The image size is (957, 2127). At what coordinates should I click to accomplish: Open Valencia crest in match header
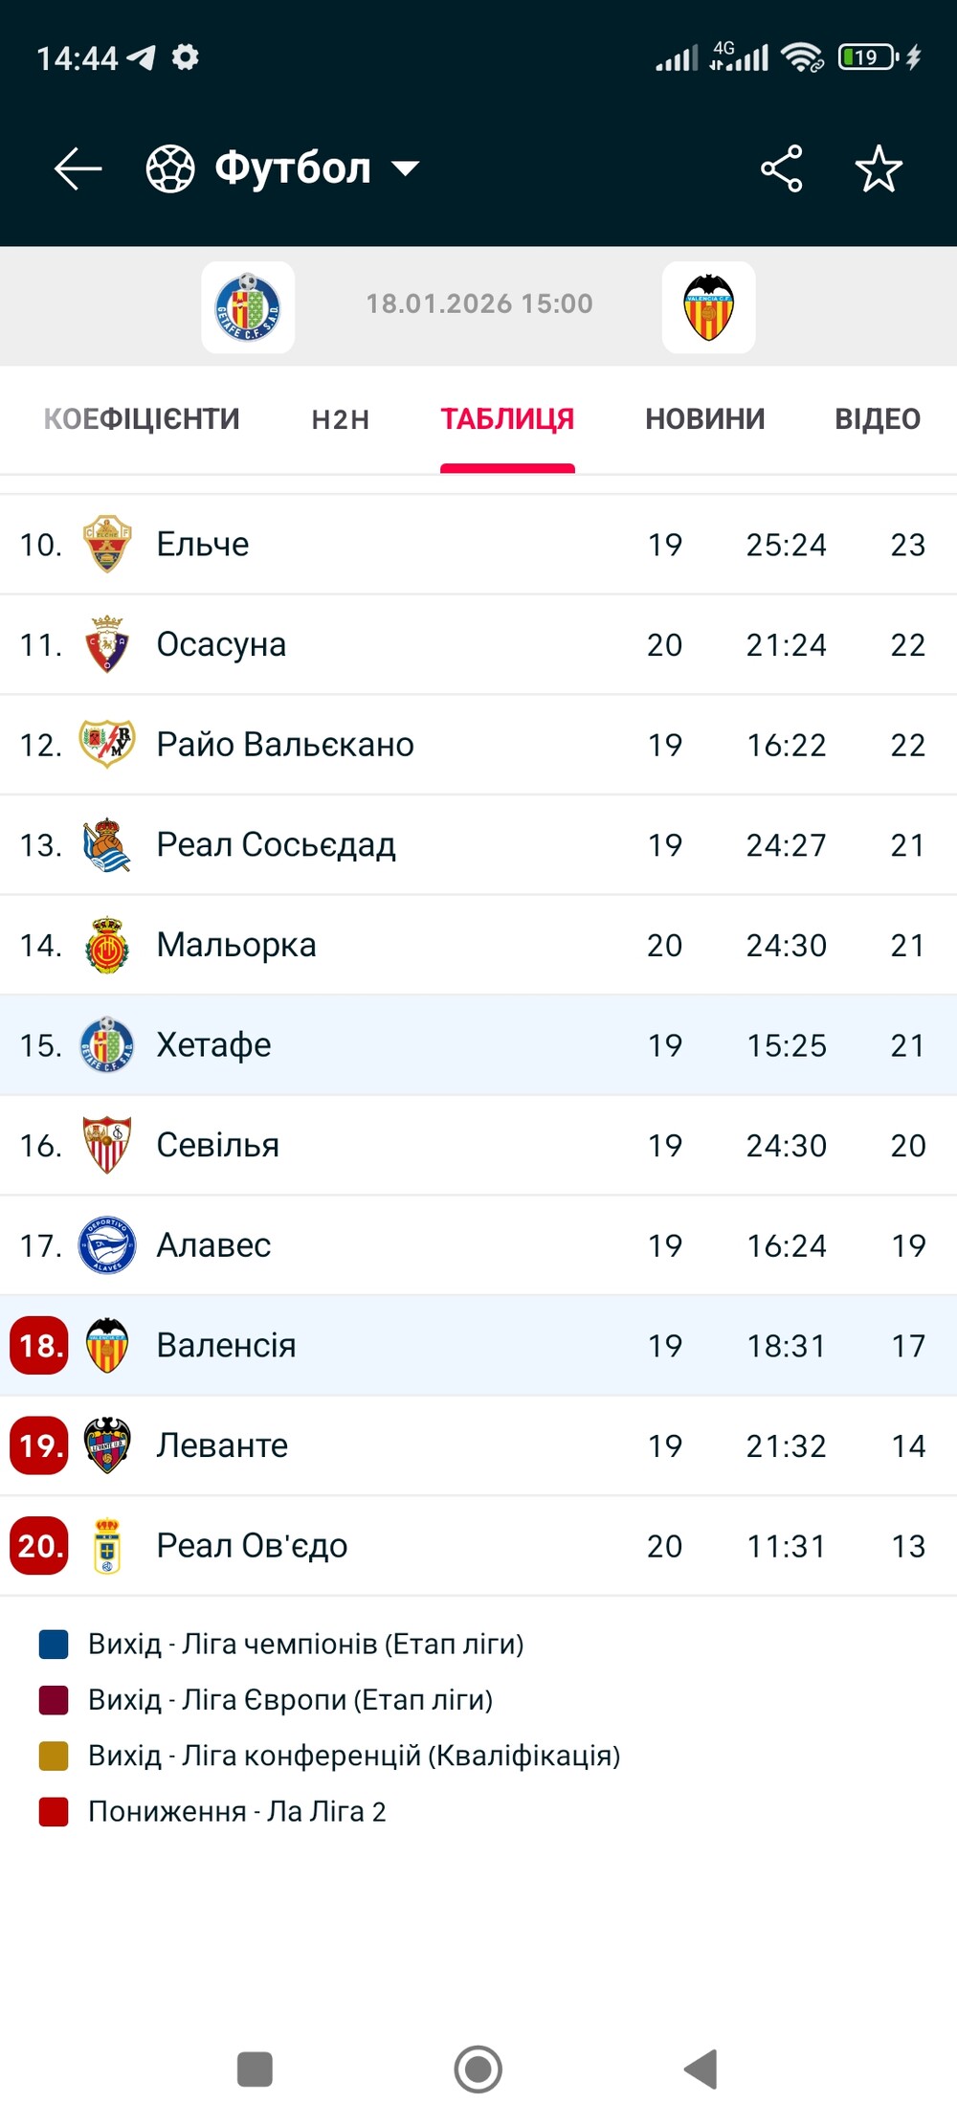[708, 307]
